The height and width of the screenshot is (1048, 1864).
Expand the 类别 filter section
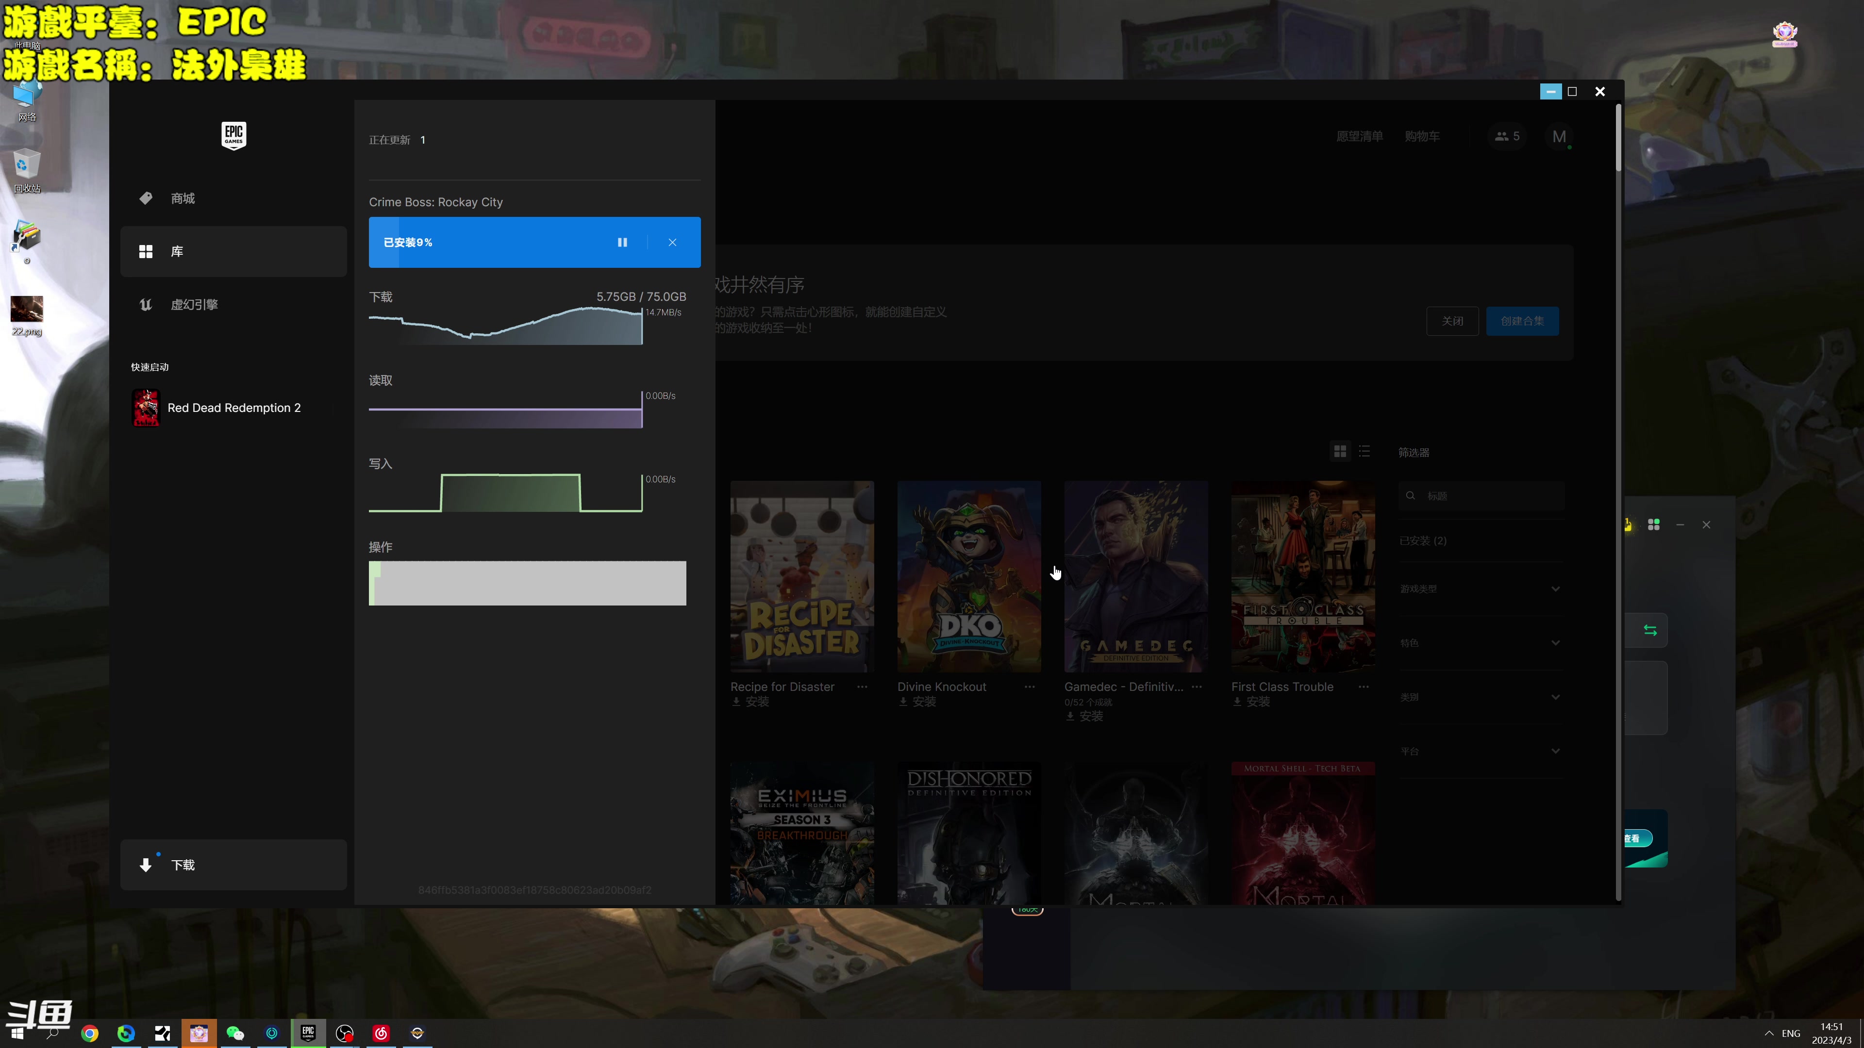tap(1481, 697)
